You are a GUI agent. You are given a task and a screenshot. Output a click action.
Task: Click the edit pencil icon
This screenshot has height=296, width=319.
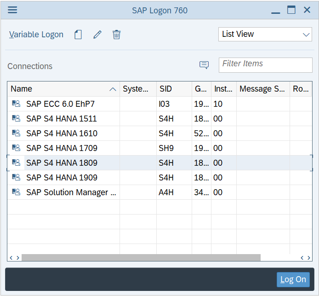(97, 35)
